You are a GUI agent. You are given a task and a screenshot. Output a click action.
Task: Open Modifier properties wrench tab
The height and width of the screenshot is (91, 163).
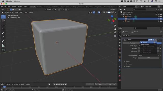tap(120, 60)
